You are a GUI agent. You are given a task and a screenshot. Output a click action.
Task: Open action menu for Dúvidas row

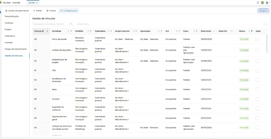coord(258,99)
